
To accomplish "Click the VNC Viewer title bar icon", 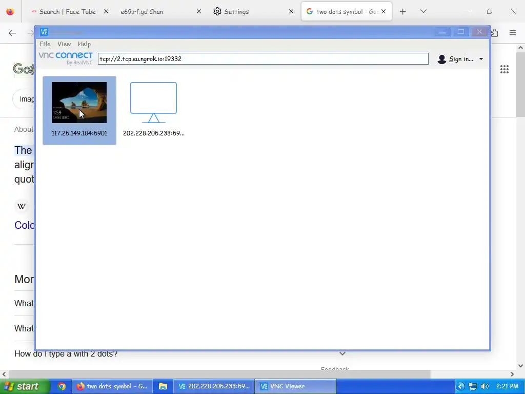I will pyautogui.click(x=44, y=32).
